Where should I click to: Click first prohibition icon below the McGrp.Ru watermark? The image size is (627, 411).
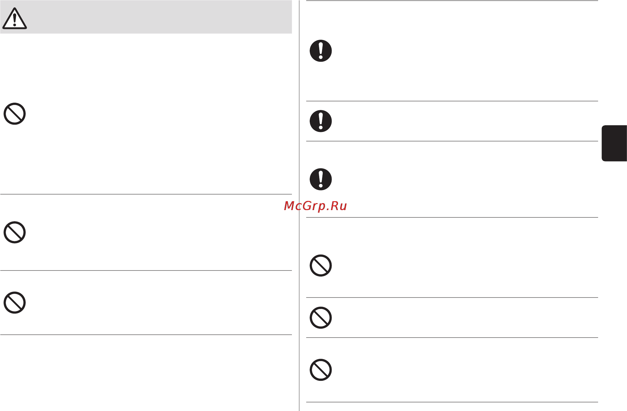pos(321,265)
